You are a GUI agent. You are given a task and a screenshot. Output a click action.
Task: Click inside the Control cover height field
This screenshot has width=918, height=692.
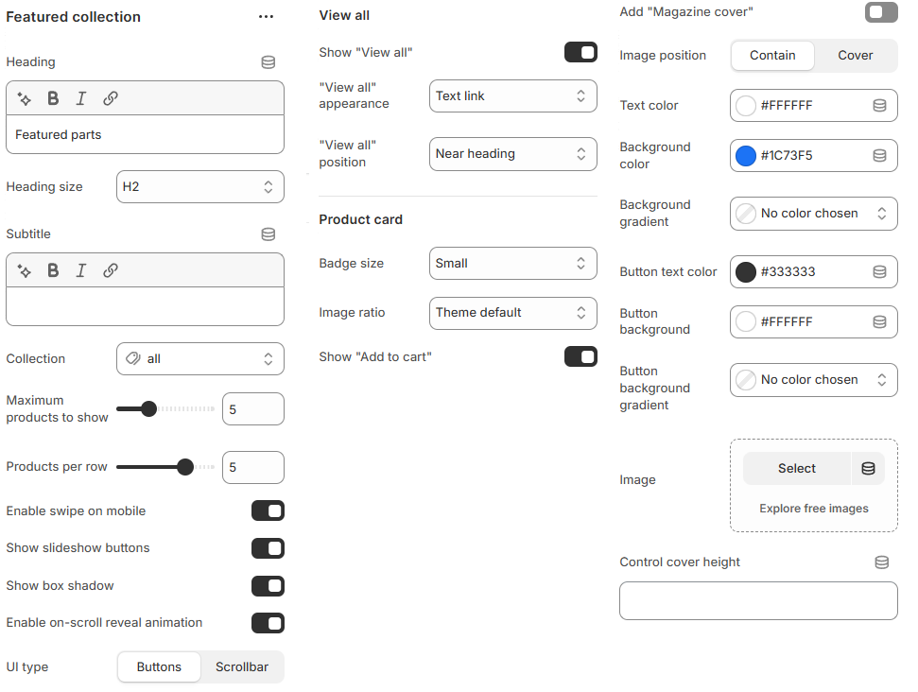[757, 600]
